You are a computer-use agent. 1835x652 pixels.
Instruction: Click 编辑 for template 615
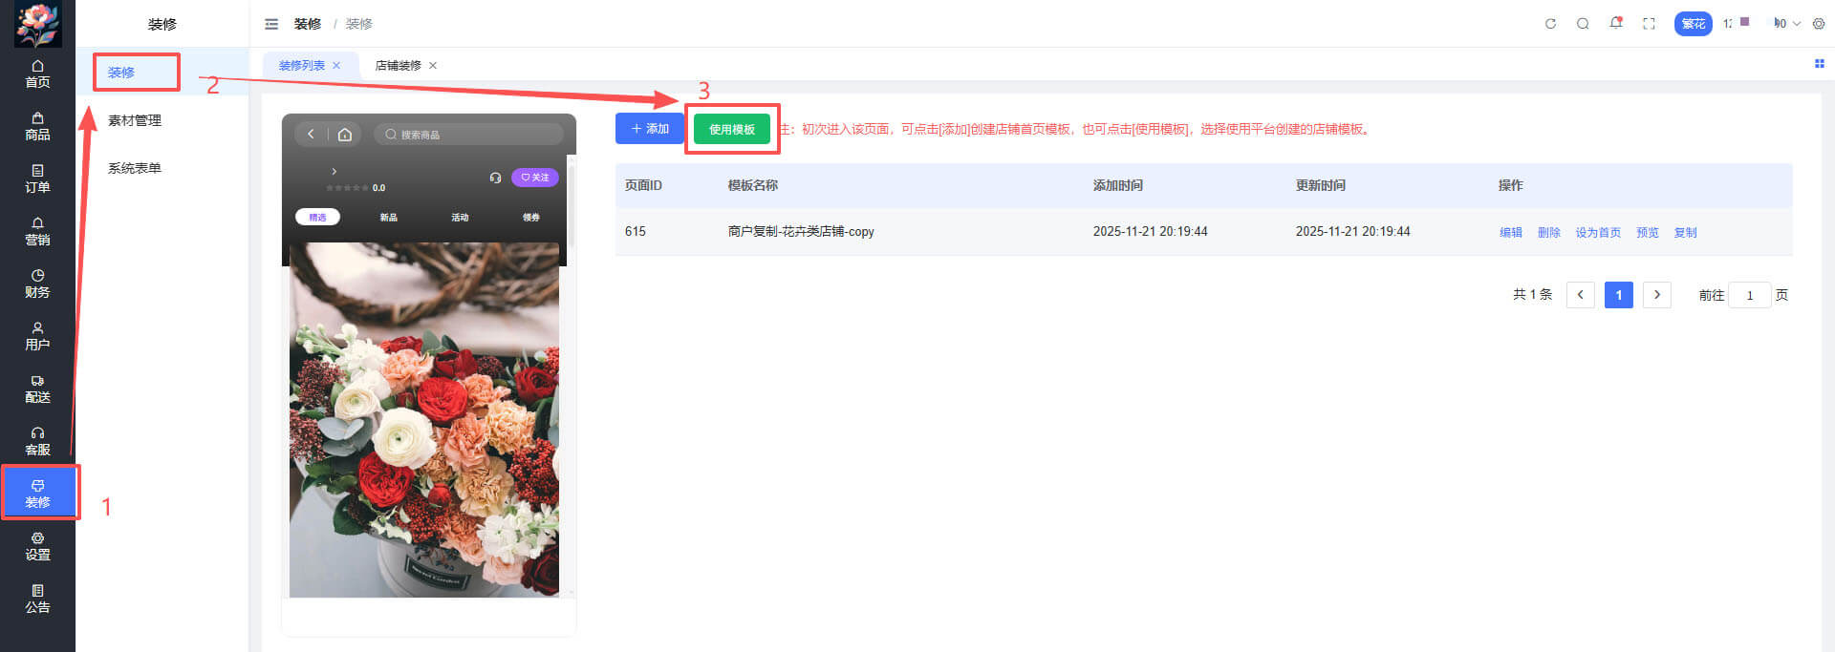click(x=1511, y=233)
